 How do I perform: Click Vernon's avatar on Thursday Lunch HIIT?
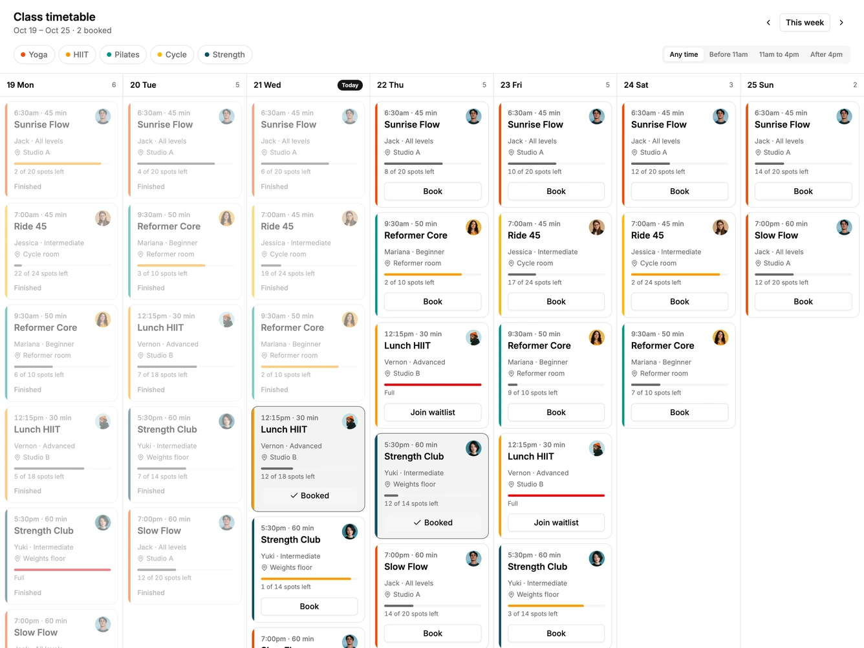click(474, 338)
